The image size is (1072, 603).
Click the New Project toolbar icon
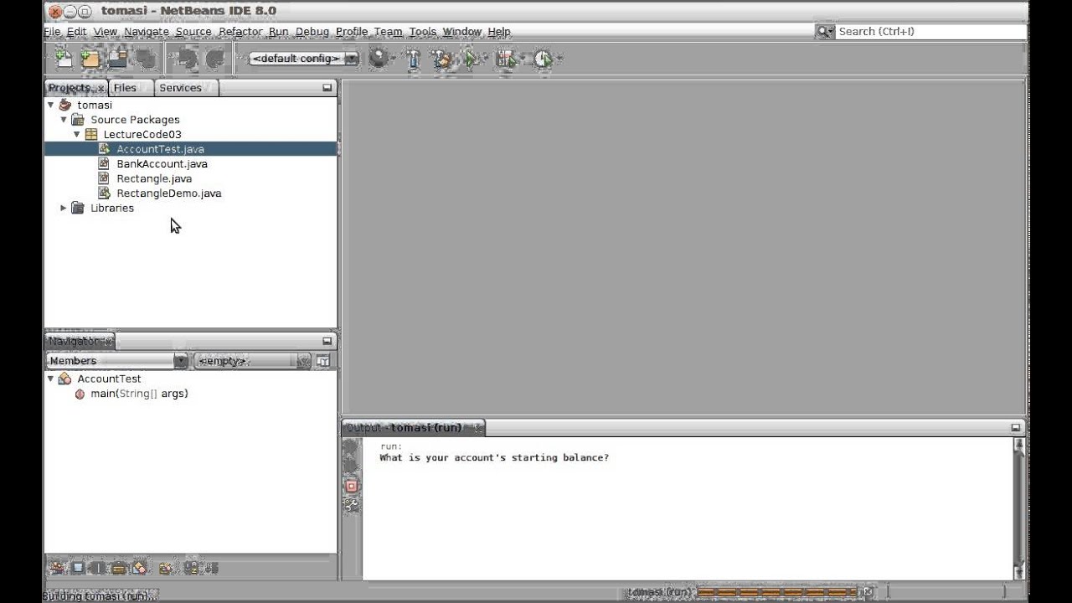click(x=90, y=59)
